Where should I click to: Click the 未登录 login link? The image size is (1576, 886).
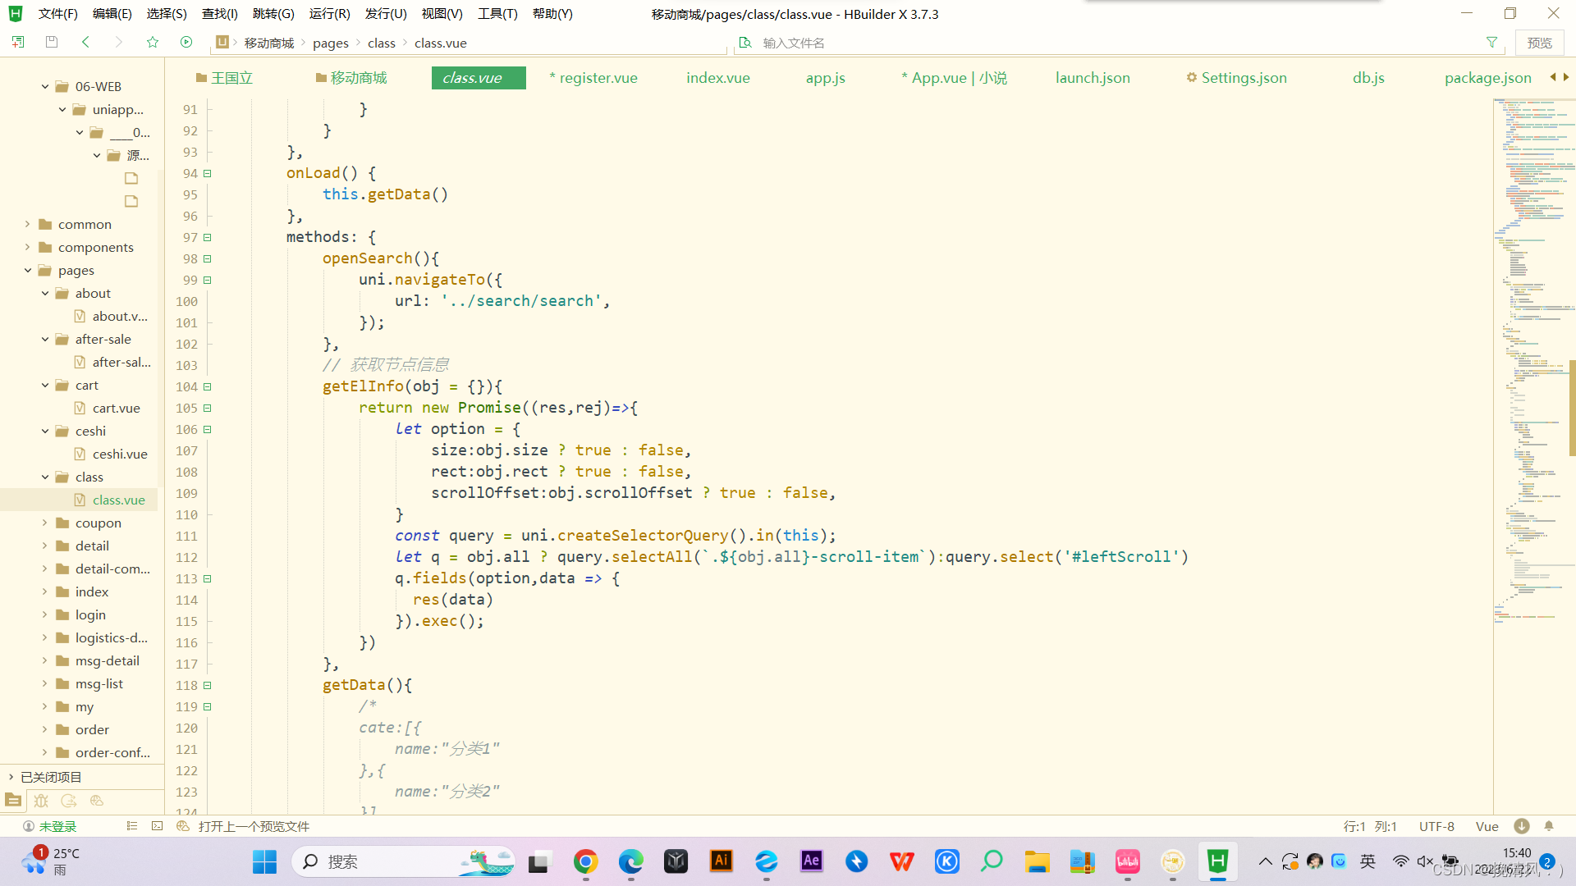pyautogui.click(x=57, y=826)
